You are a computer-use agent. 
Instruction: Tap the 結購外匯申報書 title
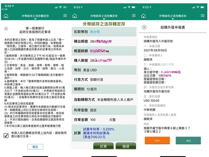pyautogui.click(x=173, y=27)
